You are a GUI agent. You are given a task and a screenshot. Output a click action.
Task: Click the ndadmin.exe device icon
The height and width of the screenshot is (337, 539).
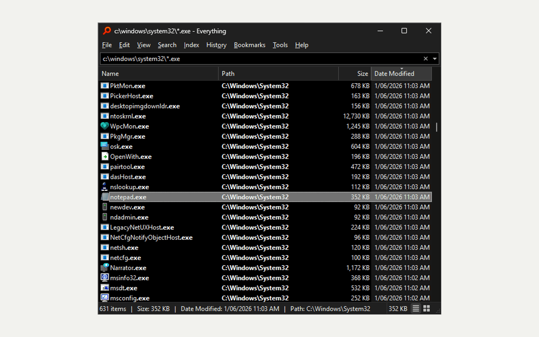105,217
